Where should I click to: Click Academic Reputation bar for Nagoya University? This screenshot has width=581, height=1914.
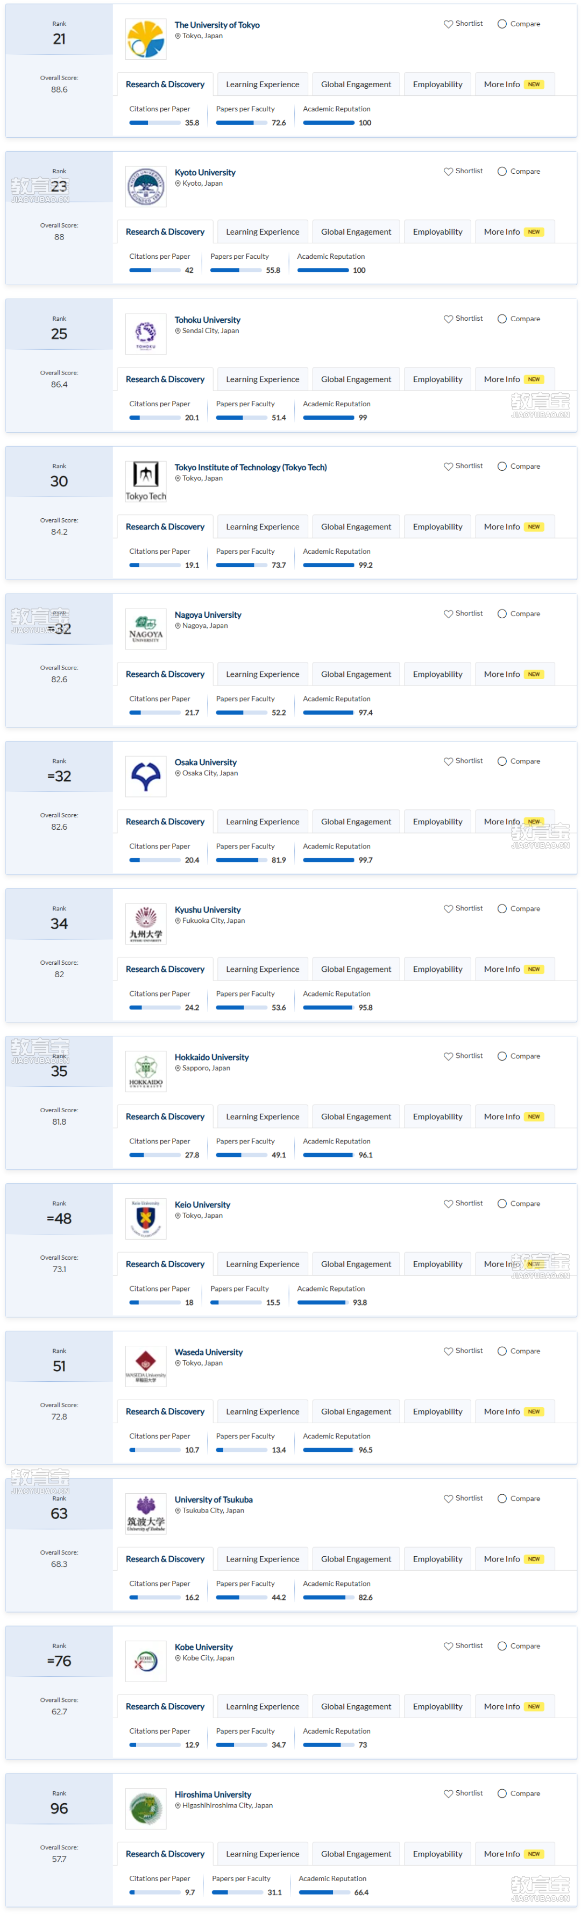328,712
